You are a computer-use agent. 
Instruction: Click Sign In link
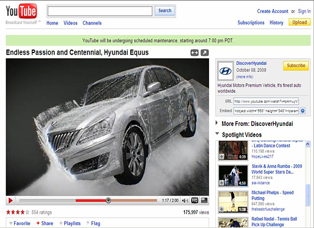[x=304, y=11]
